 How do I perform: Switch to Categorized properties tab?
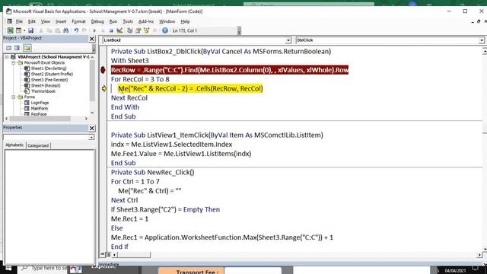tap(38, 145)
